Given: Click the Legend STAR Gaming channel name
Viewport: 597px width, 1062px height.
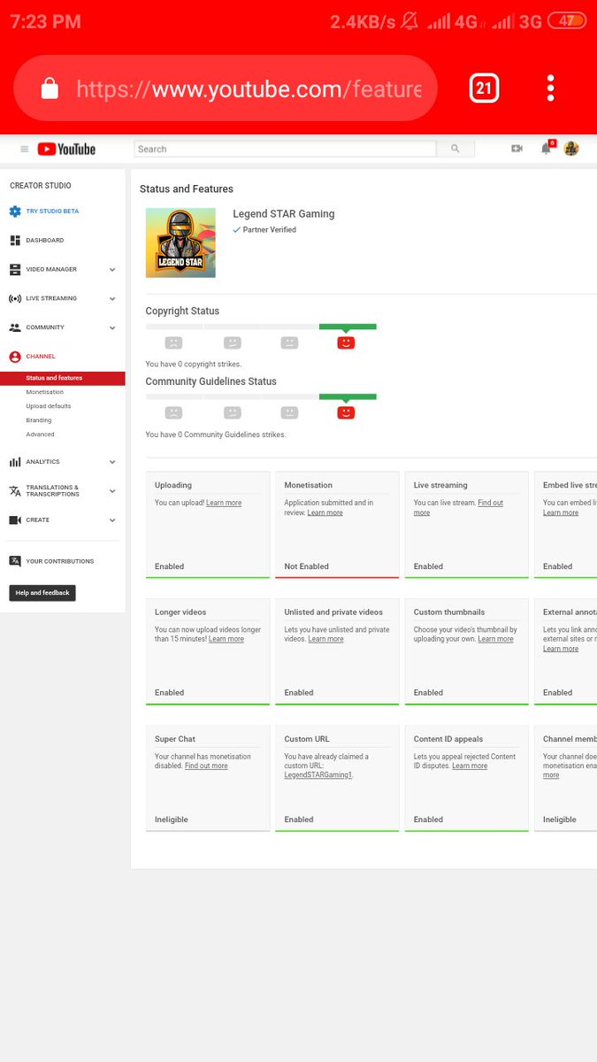Looking at the screenshot, I should (x=284, y=213).
